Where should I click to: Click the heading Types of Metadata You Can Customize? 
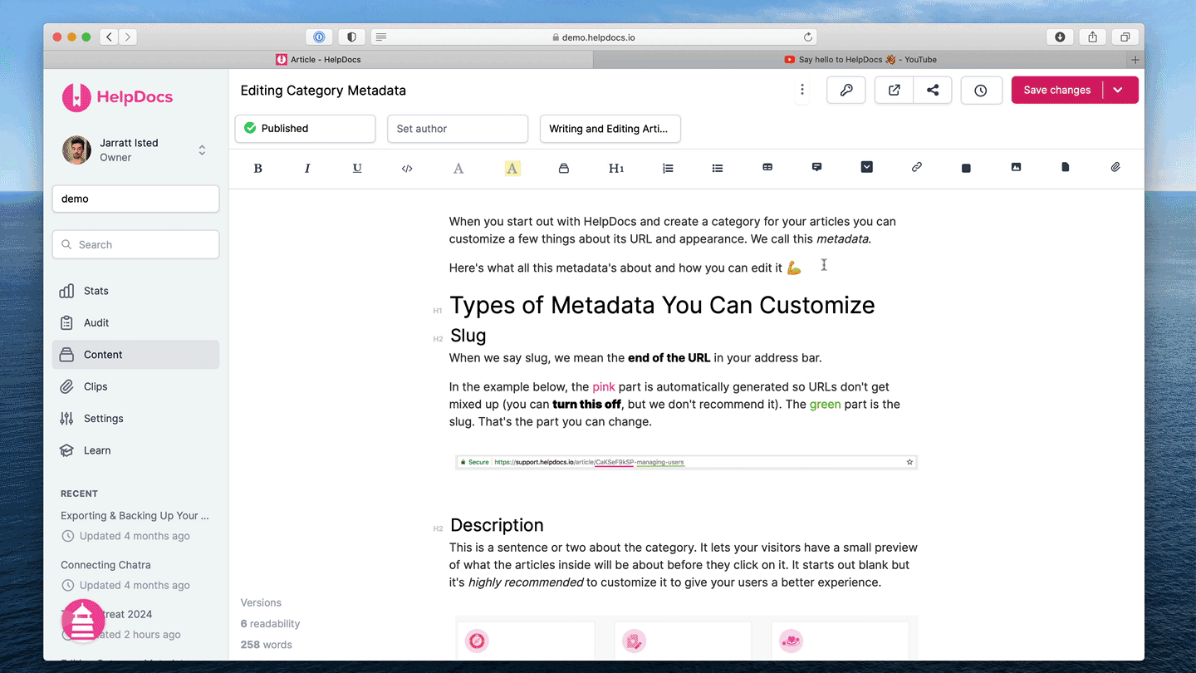(x=662, y=305)
